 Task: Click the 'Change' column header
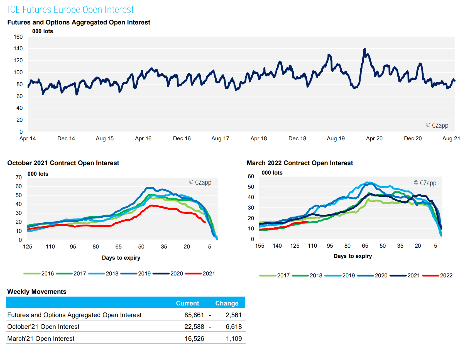click(x=227, y=303)
